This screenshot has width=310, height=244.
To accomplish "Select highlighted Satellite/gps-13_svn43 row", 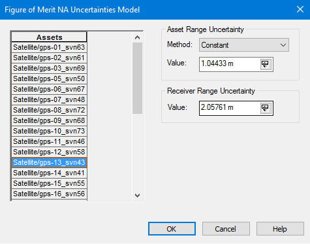I will click(x=50, y=162).
